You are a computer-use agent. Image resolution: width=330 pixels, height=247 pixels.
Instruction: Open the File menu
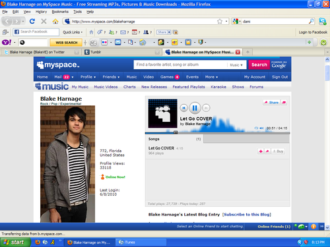[5, 12]
